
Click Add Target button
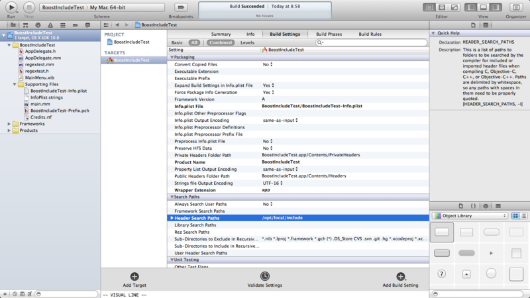click(x=134, y=280)
